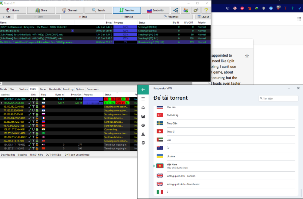Switch to the Options tab

point(80,89)
